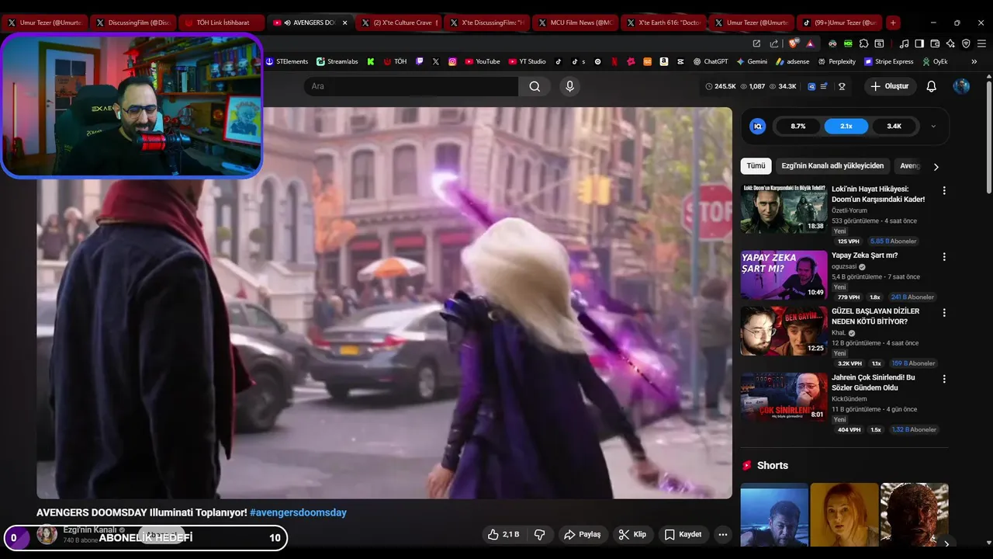
Task: Dislike the video
Action: coord(540,534)
